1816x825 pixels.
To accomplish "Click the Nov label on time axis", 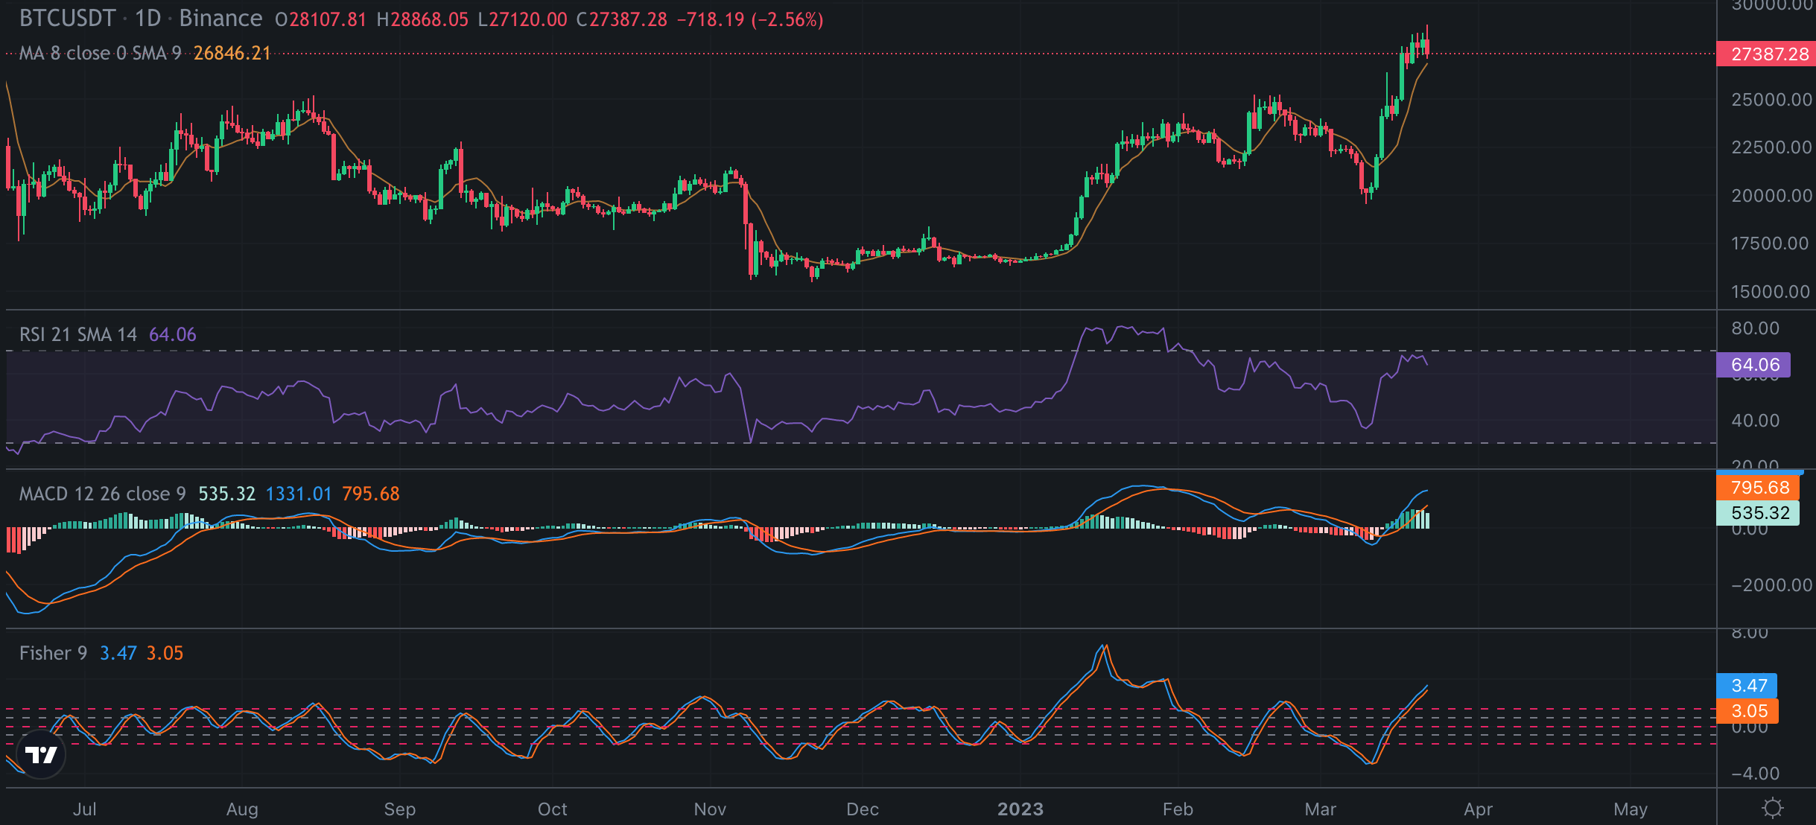I will tap(710, 809).
